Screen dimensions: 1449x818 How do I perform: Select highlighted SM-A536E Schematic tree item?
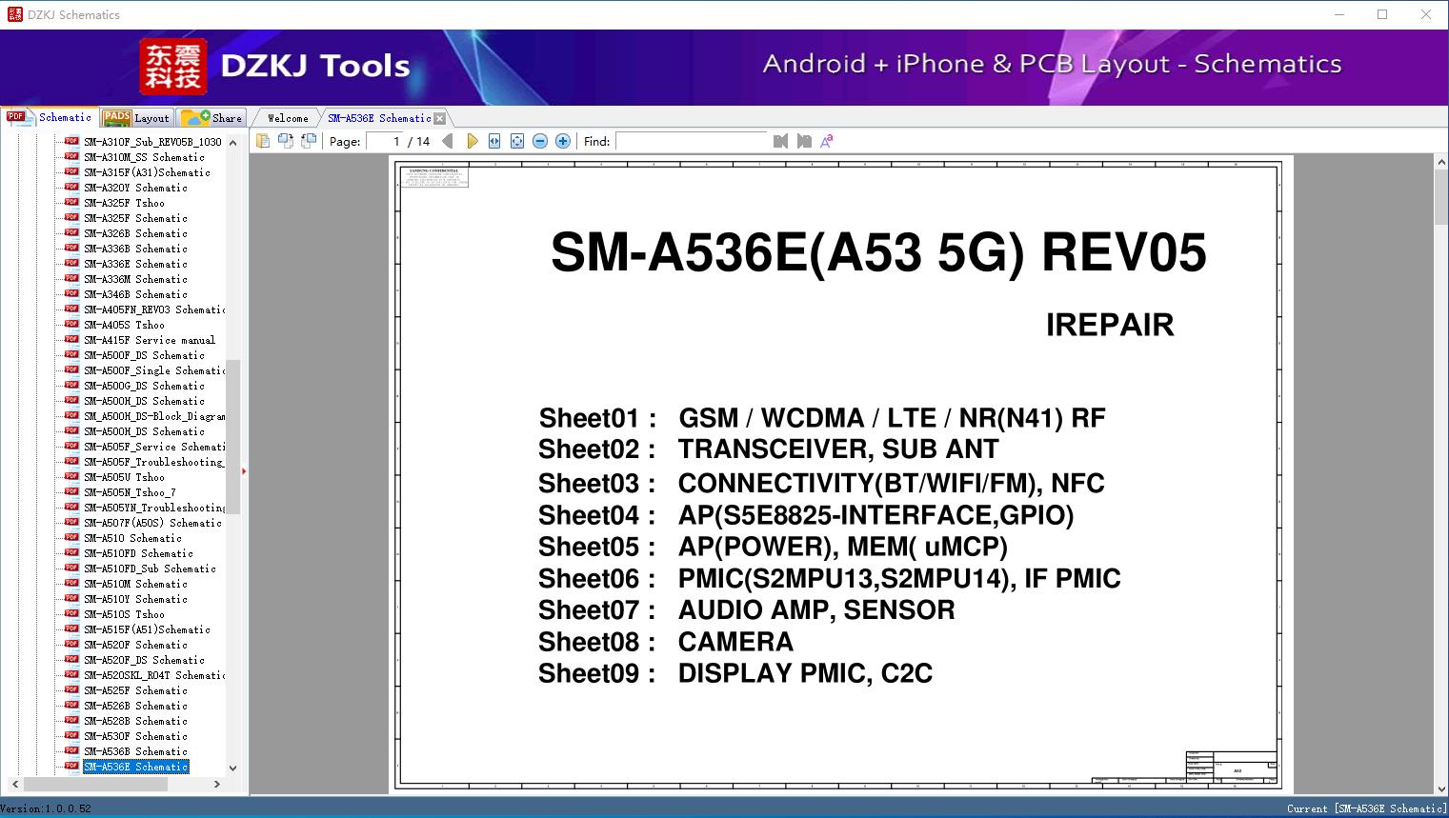135,767
